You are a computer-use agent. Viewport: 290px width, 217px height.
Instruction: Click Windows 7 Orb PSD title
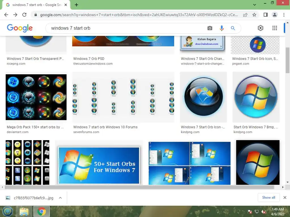(x=89, y=59)
